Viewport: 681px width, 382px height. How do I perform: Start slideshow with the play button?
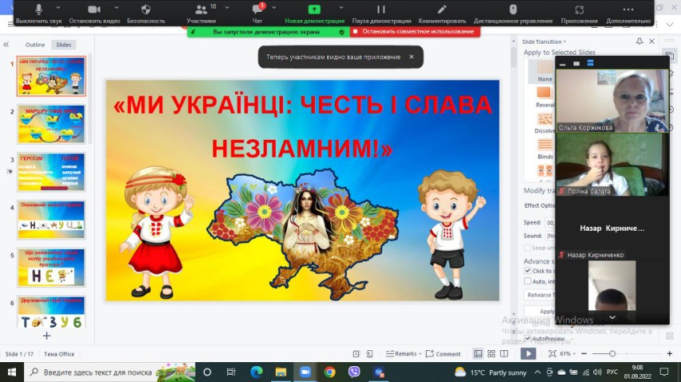(x=528, y=353)
